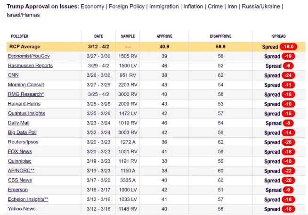Open the Foreign Policy approval link
The height and width of the screenshot is (215, 308).
pos(127,7)
